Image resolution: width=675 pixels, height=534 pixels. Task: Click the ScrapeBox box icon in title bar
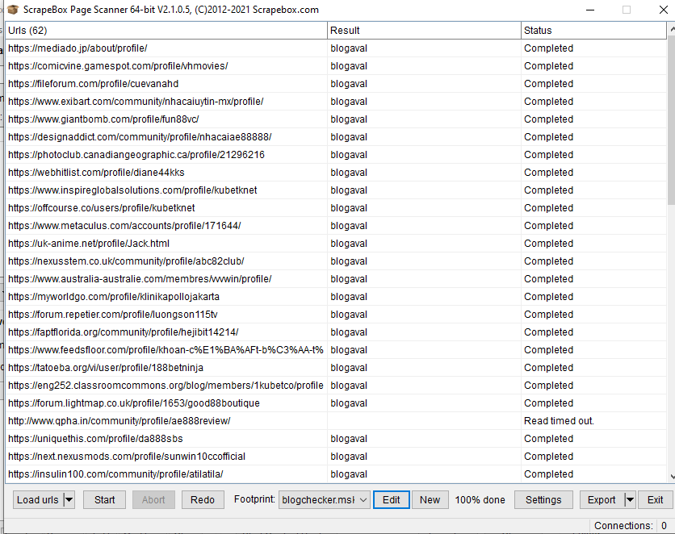[14, 10]
